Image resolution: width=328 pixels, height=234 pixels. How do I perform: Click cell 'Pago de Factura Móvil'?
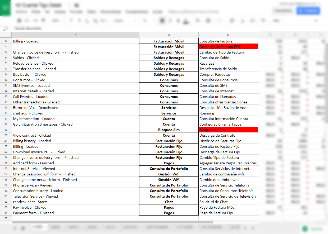228,207
